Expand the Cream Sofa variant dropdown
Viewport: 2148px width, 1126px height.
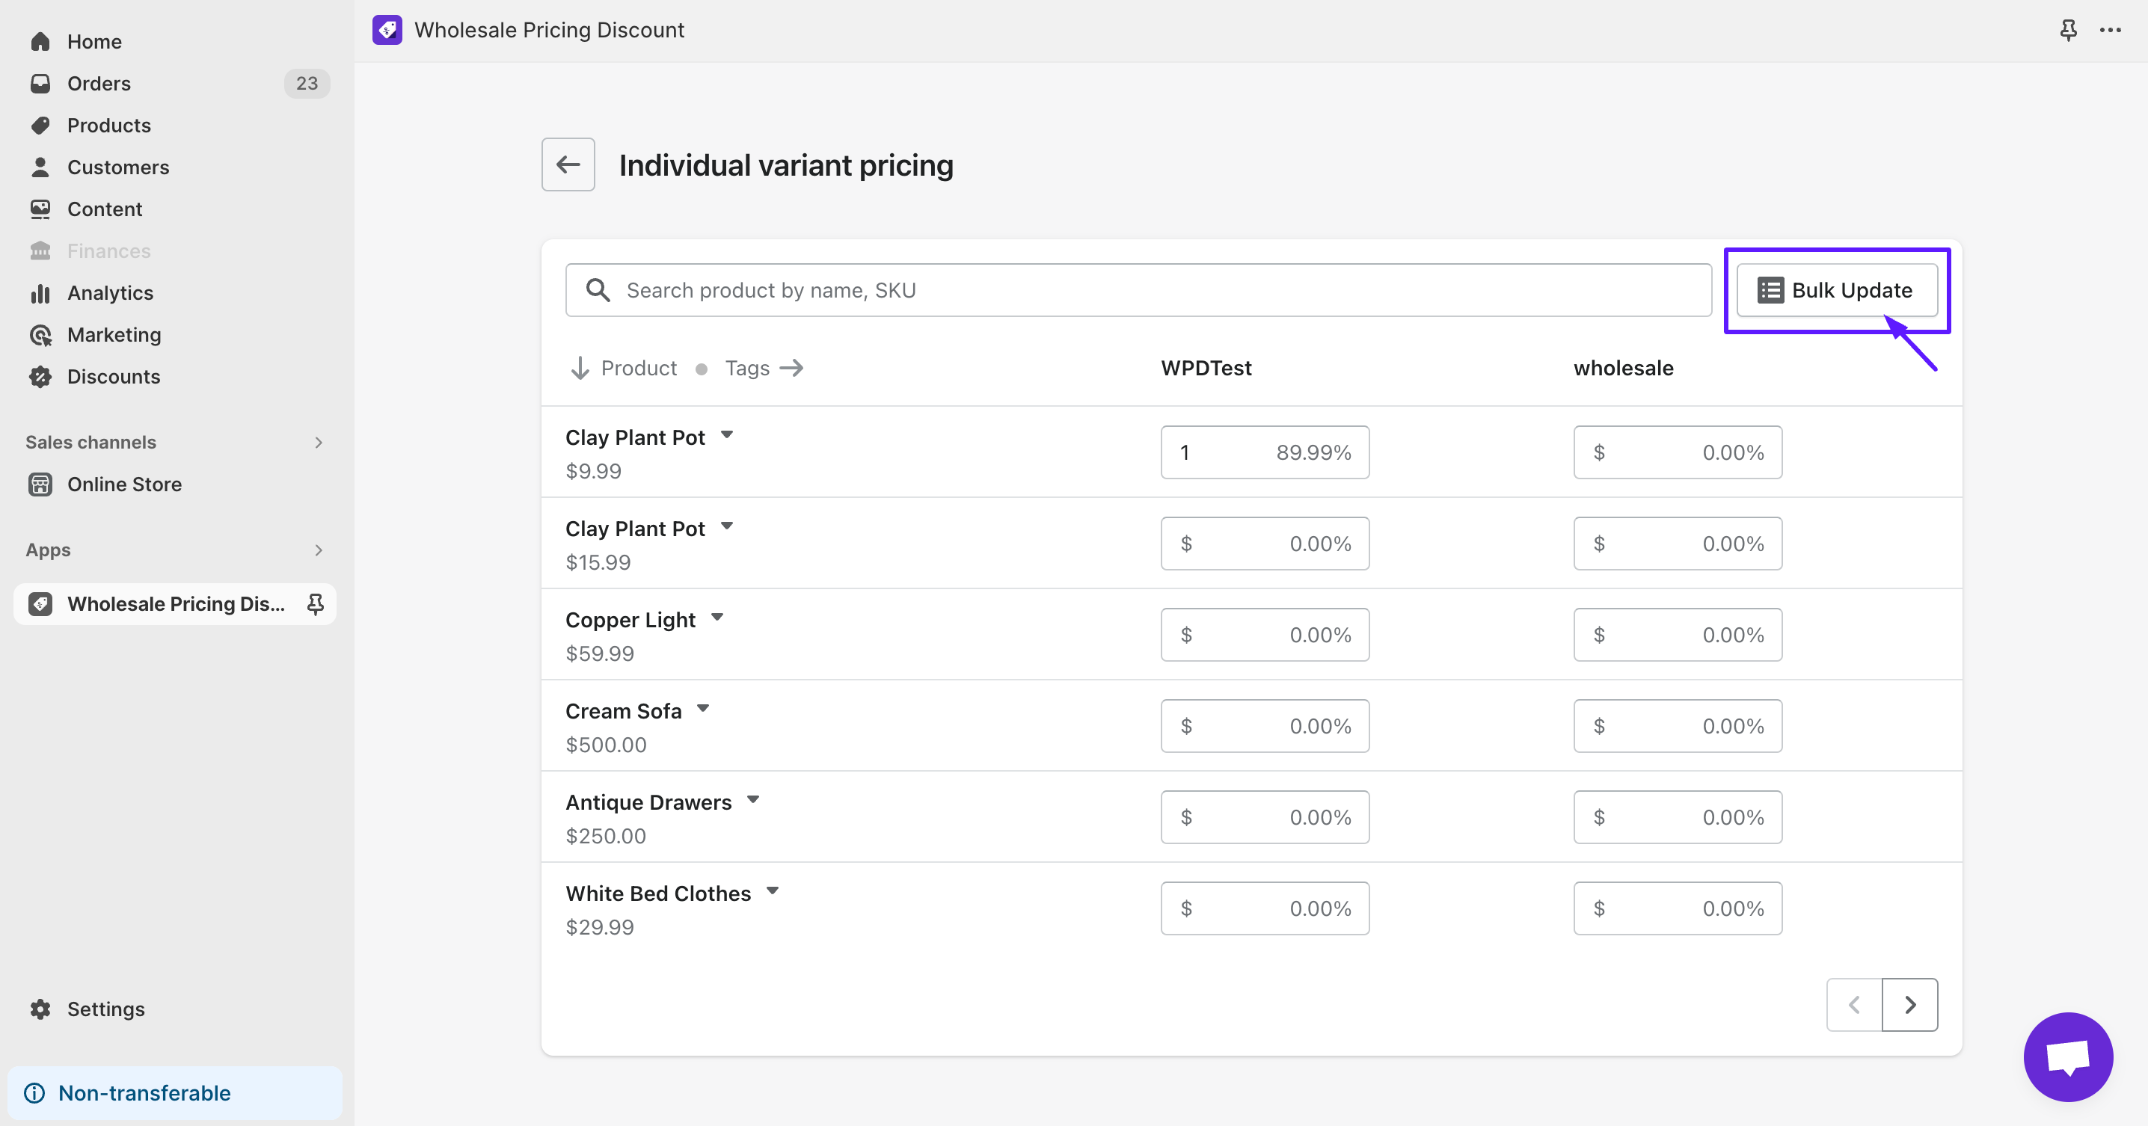coord(703,709)
